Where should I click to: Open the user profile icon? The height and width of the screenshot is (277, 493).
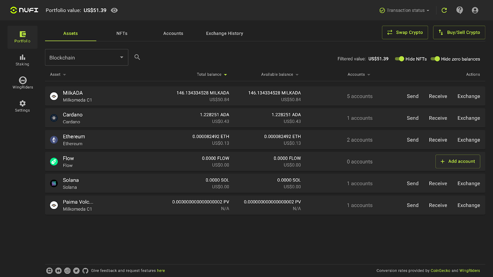(x=475, y=10)
